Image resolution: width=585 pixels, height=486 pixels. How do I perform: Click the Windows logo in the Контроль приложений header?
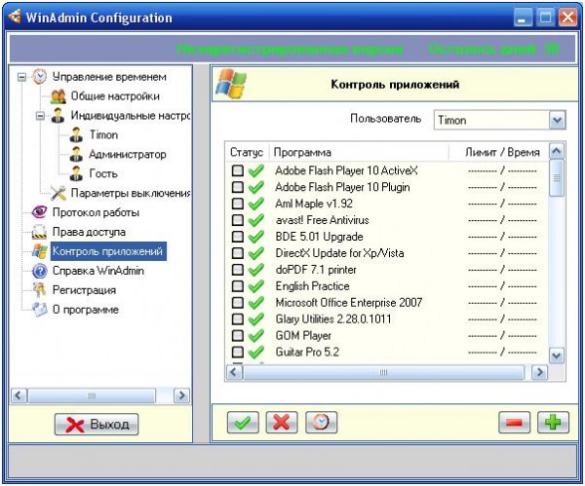[x=231, y=84]
